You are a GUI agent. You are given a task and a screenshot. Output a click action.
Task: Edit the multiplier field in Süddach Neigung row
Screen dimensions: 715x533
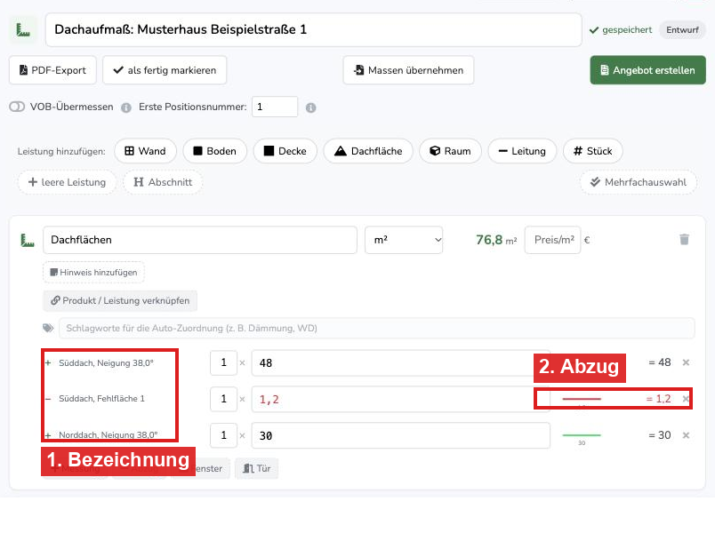tap(223, 362)
